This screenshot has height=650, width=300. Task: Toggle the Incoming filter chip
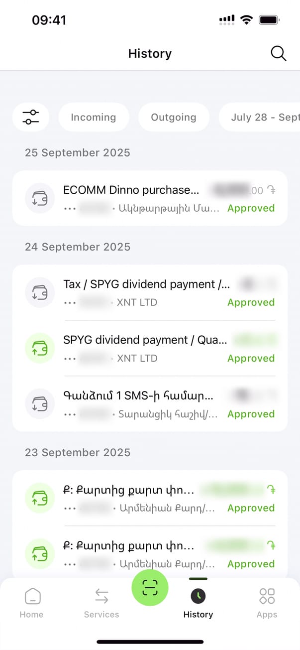(94, 117)
